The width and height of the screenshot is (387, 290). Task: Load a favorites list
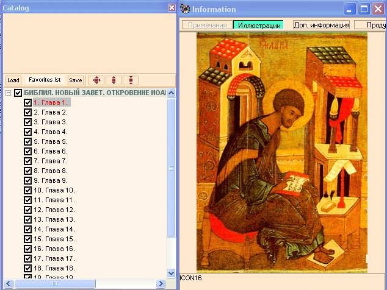tap(13, 80)
